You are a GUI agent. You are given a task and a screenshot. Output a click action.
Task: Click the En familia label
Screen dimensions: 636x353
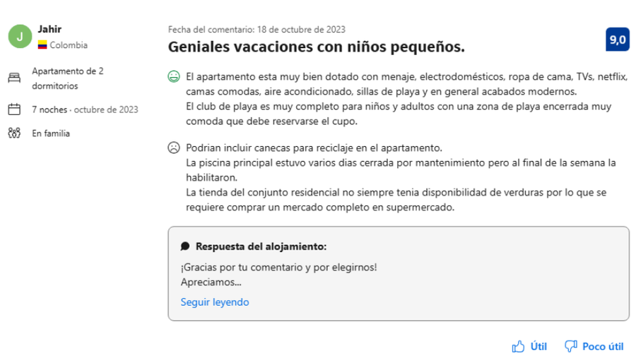point(51,133)
